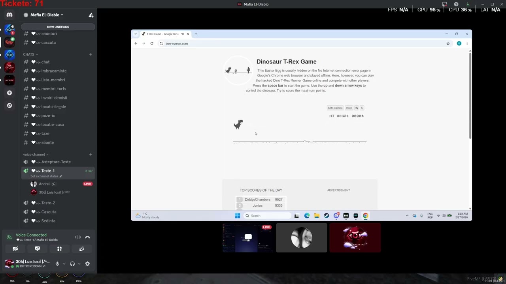This screenshot has width=506, height=284.
Task: Open microphone input options arrow
Action: coord(64,264)
